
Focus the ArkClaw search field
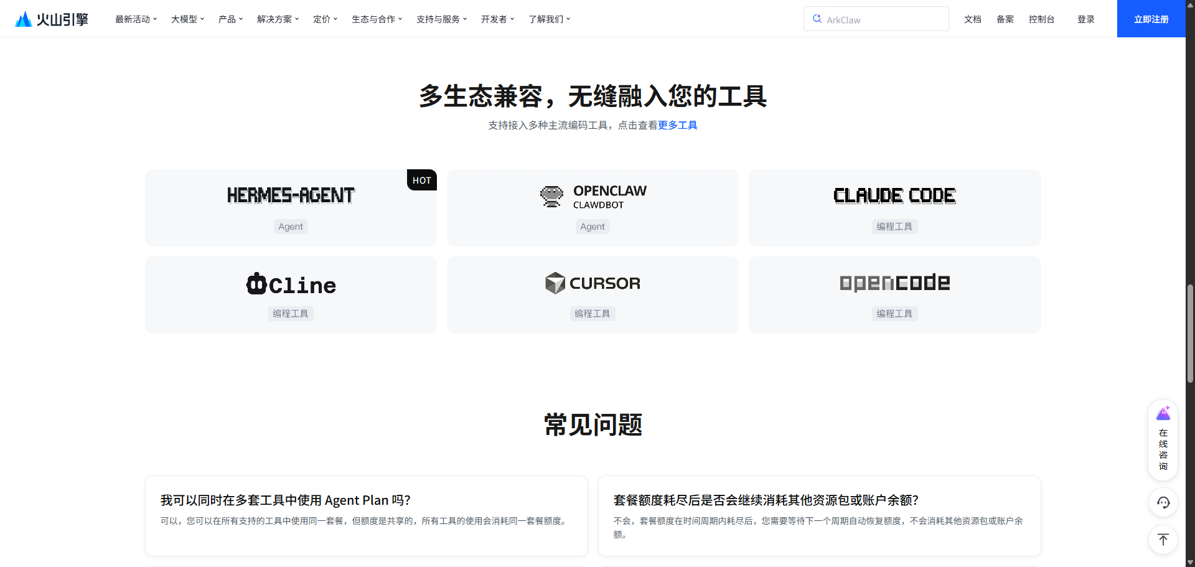click(x=876, y=19)
